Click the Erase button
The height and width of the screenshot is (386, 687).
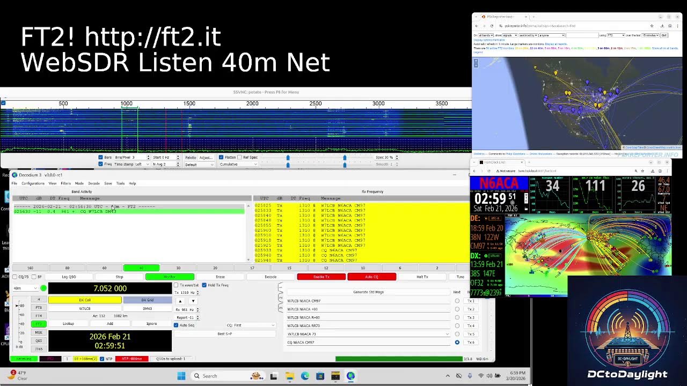[220, 277]
